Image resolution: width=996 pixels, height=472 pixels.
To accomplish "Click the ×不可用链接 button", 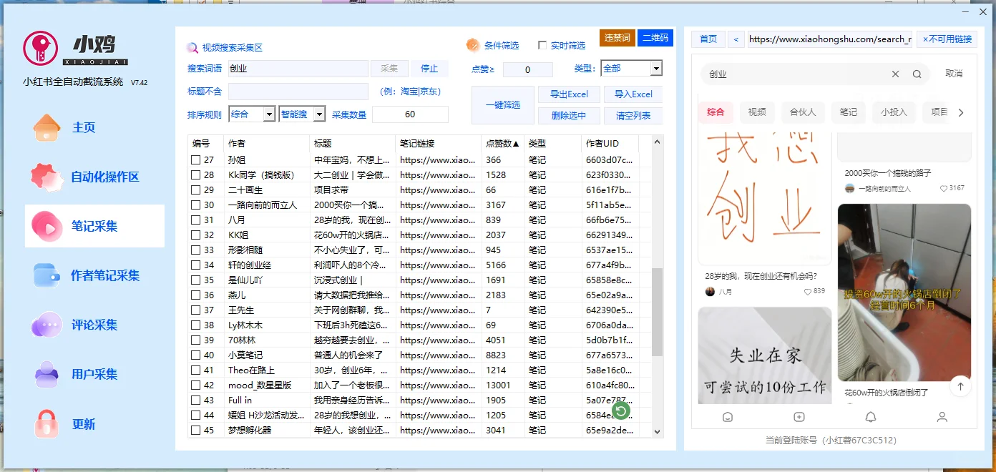I will 947,39.
